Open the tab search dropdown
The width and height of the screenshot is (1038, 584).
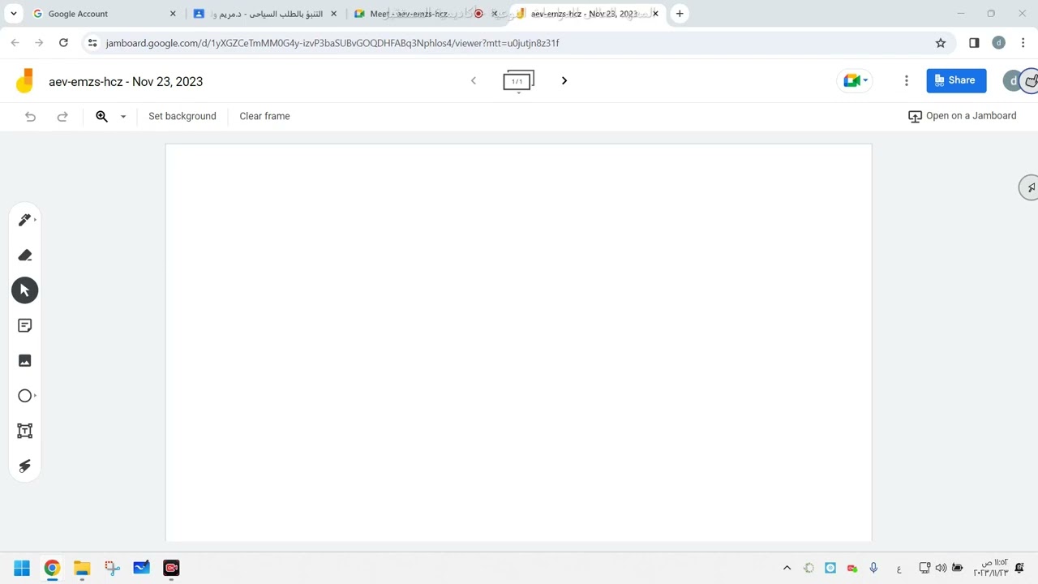[x=14, y=14]
